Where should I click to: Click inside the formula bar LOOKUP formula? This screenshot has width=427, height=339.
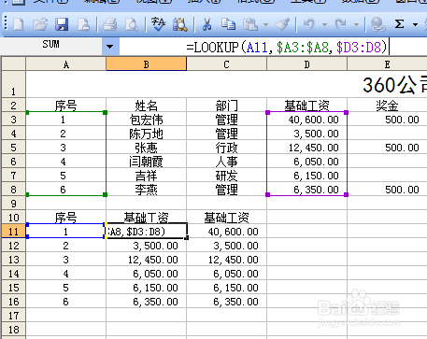point(287,48)
